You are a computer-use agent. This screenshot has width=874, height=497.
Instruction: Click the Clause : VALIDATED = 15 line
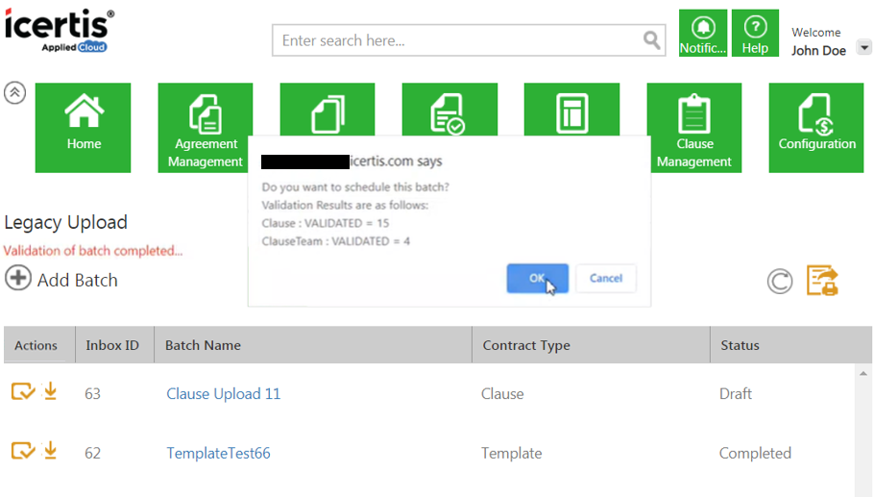click(x=325, y=223)
